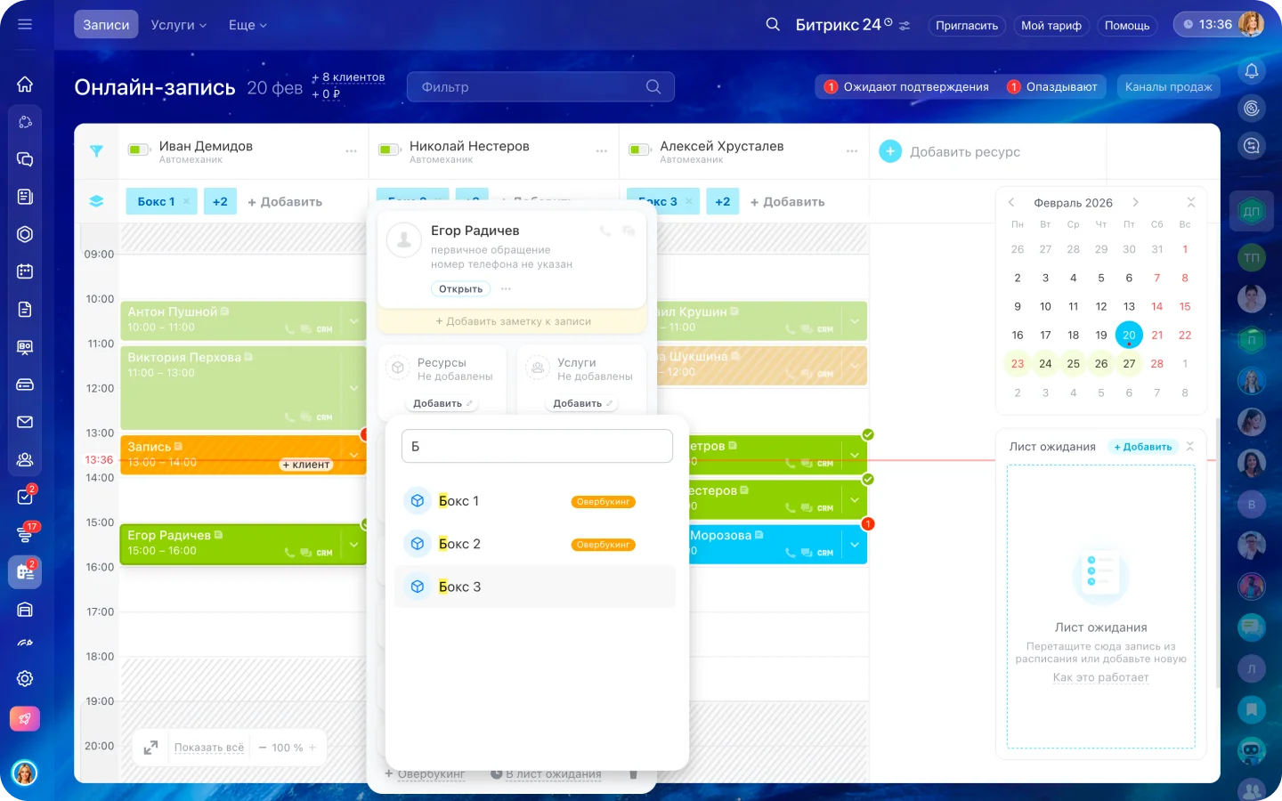Click the fullscreen expand arrows icon
This screenshot has width=1282, height=801.
[x=151, y=748]
